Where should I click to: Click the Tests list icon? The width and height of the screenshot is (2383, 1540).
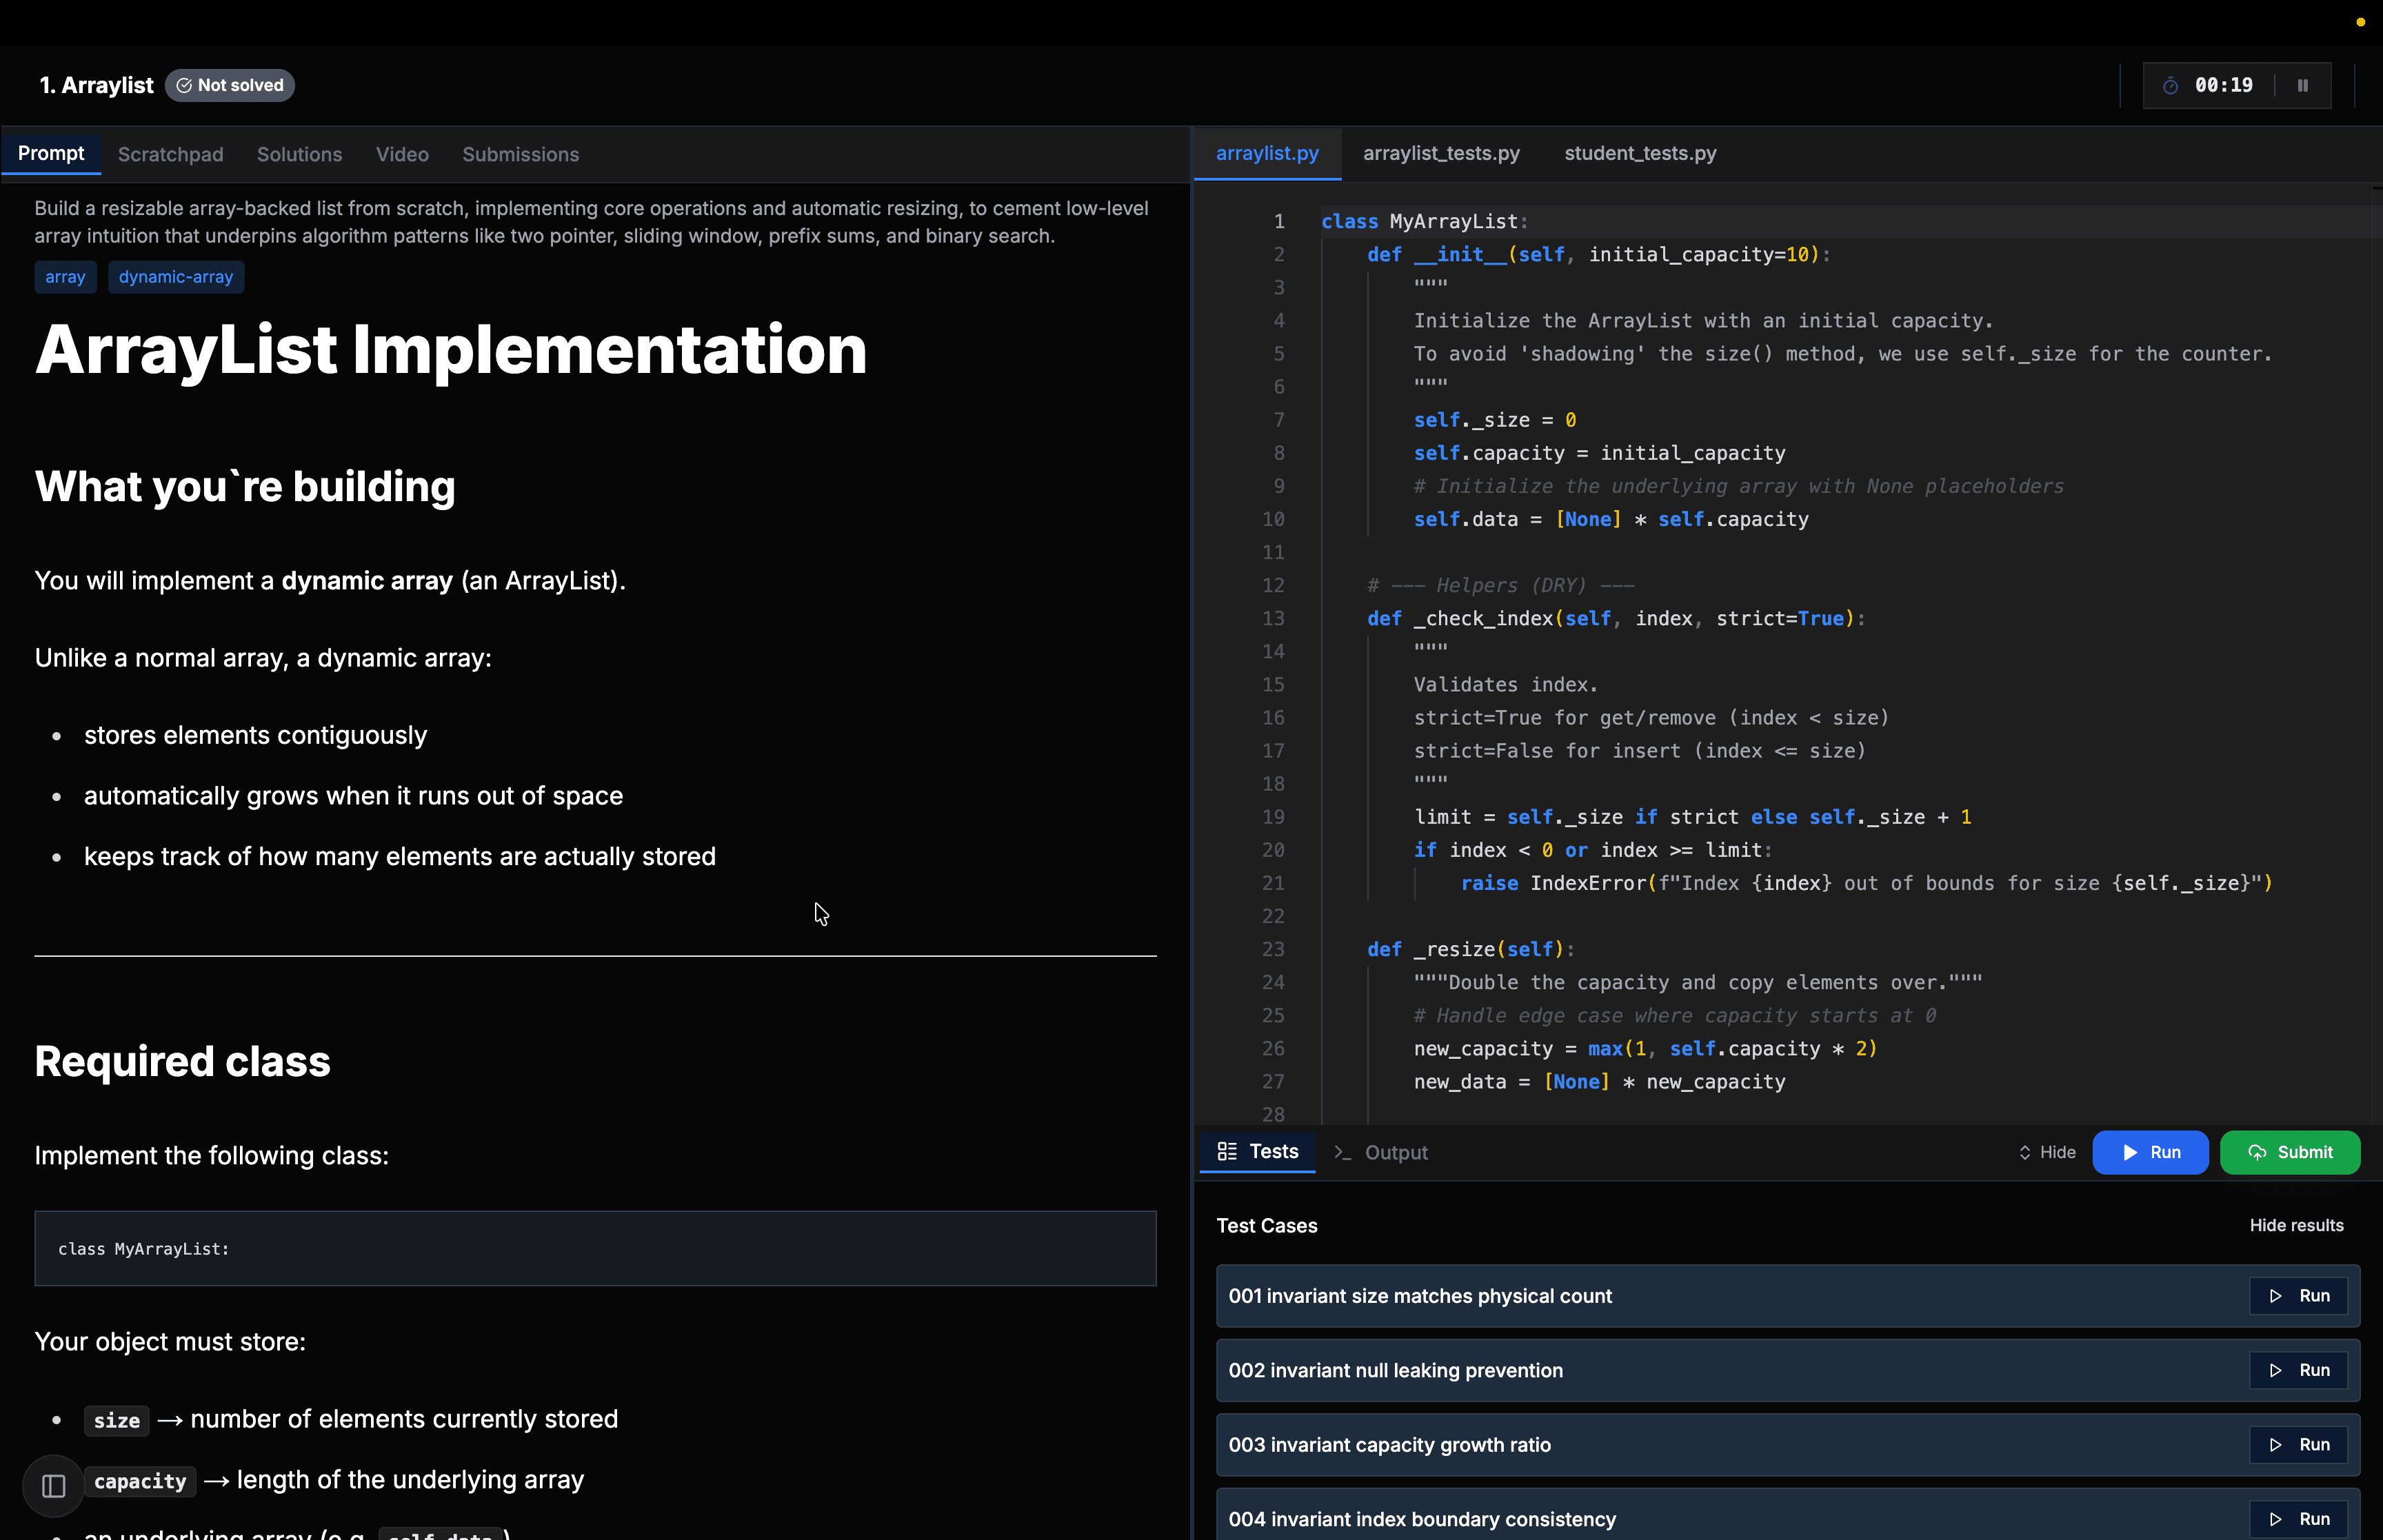[x=1227, y=1152]
